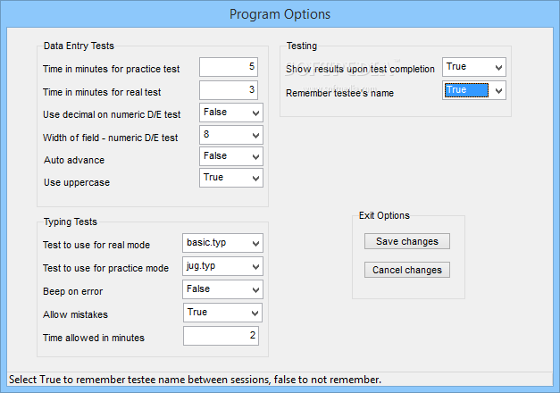Click the practice test time input field
This screenshot has height=393, width=560.
(229, 67)
